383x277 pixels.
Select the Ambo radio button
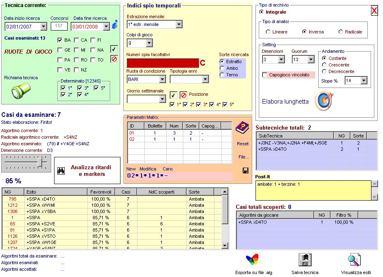(x=222, y=68)
